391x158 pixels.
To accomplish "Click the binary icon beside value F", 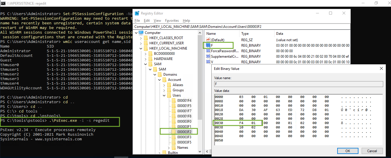I will coord(208,46).
